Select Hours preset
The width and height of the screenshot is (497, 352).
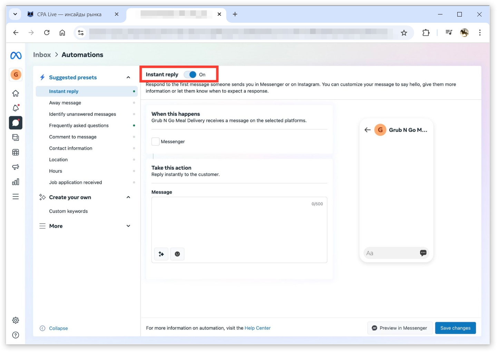87,171
